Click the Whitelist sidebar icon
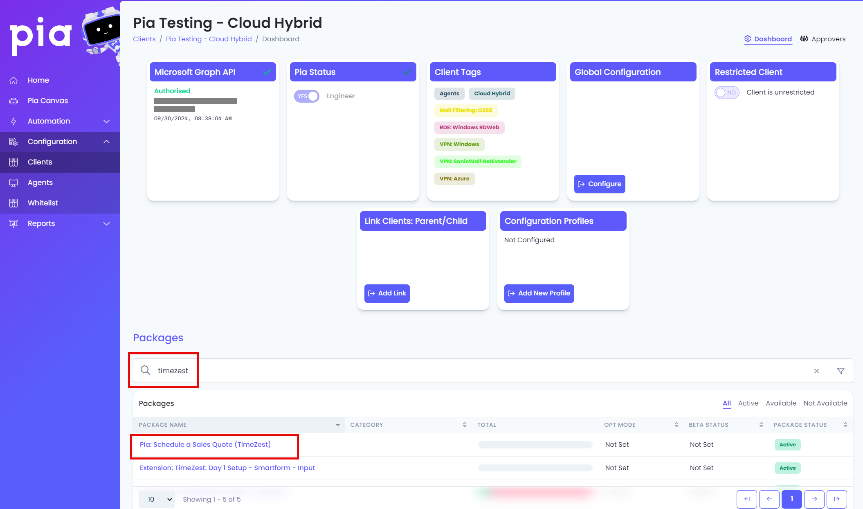Image resolution: width=863 pixels, height=509 pixels. coord(13,203)
